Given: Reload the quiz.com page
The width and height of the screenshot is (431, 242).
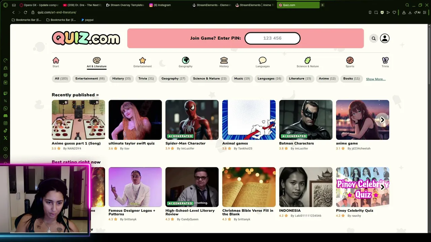Looking at the screenshot, I should coord(25,12).
